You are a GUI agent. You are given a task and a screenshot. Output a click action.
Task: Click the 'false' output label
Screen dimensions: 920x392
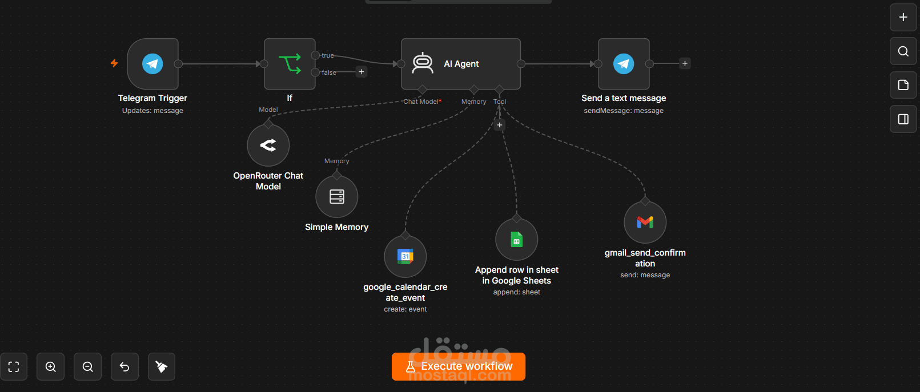click(x=329, y=72)
